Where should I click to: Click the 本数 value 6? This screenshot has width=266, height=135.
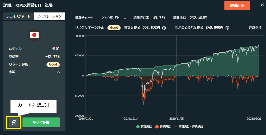point(58,72)
